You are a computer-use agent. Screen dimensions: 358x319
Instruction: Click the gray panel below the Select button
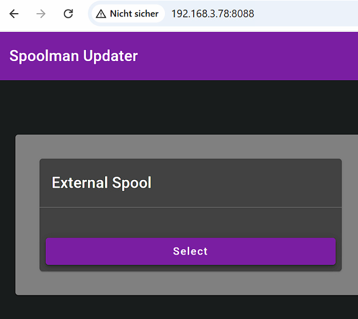point(190,283)
